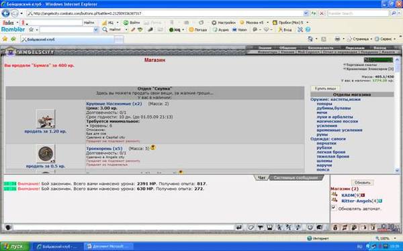Screen dimensions: 403x251
Task: Click the search magnifier next to Rambler Search
Action: click(x=394, y=13)
